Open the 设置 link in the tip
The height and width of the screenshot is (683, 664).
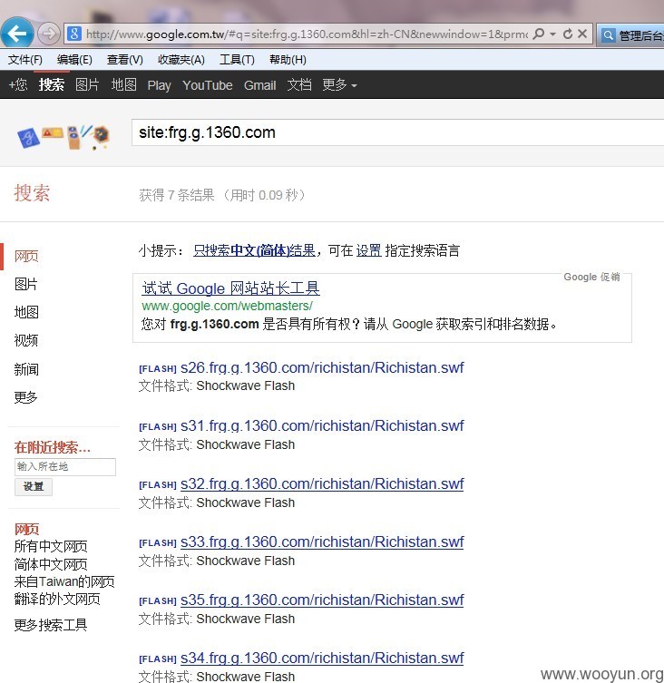coord(368,250)
